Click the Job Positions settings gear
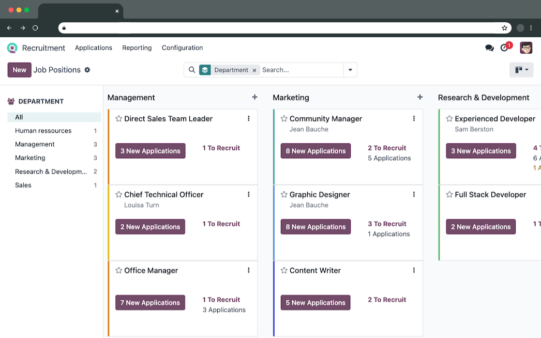This screenshot has height=338, width=541. tap(87, 70)
